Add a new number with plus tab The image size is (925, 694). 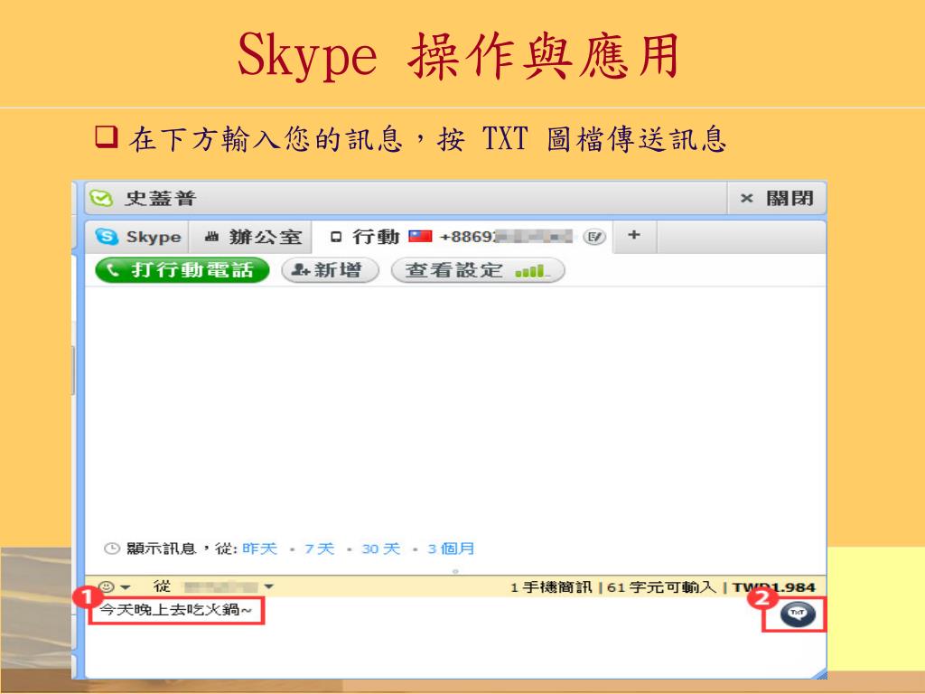(x=634, y=235)
